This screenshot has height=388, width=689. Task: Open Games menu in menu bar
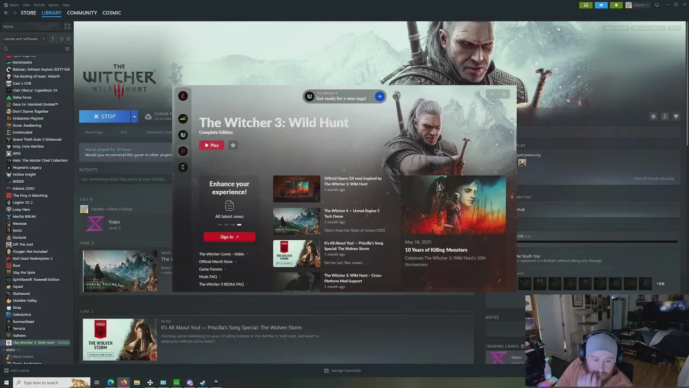point(53,5)
